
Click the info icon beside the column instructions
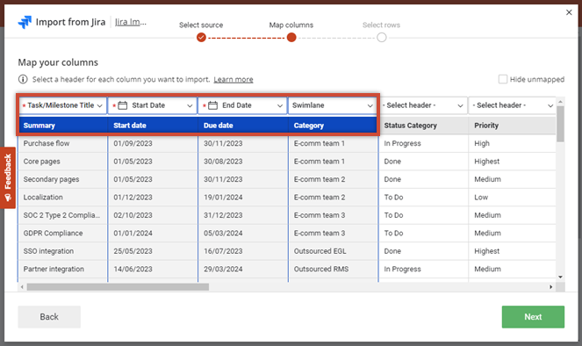(23, 79)
